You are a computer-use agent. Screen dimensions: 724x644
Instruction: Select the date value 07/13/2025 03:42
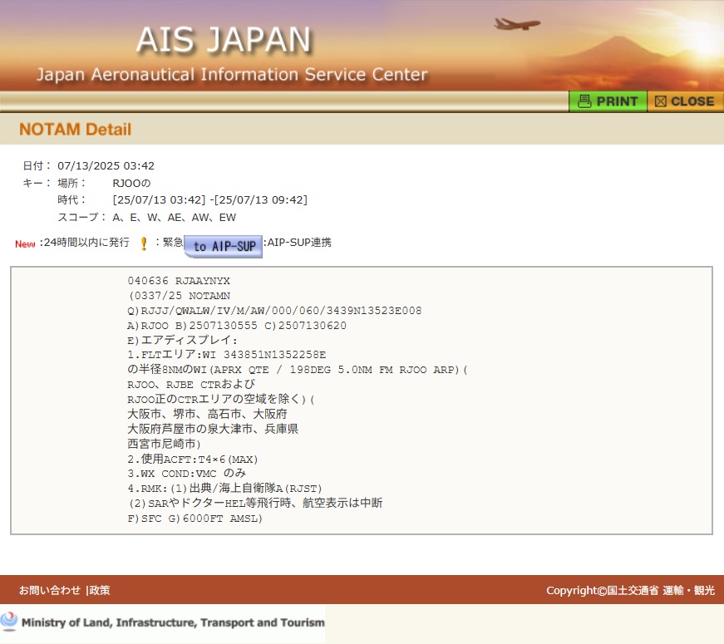point(106,165)
